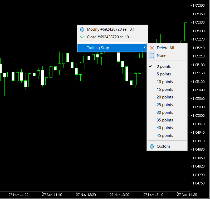210x199 pixels.
Task: Click the red X Delete All icon
Action: click(x=152, y=48)
